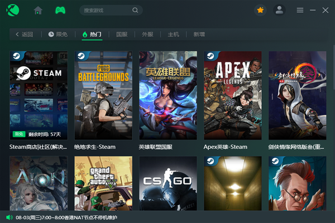Open the Apex Legends game card
Viewport: 335px width, 223px height.
point(233,95)
